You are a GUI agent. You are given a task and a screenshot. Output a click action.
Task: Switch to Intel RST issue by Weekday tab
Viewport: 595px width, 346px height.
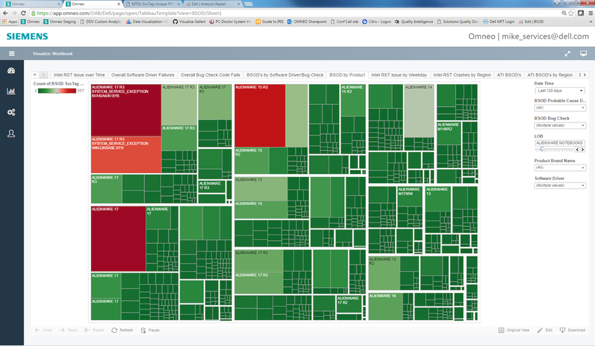point(399,75)
